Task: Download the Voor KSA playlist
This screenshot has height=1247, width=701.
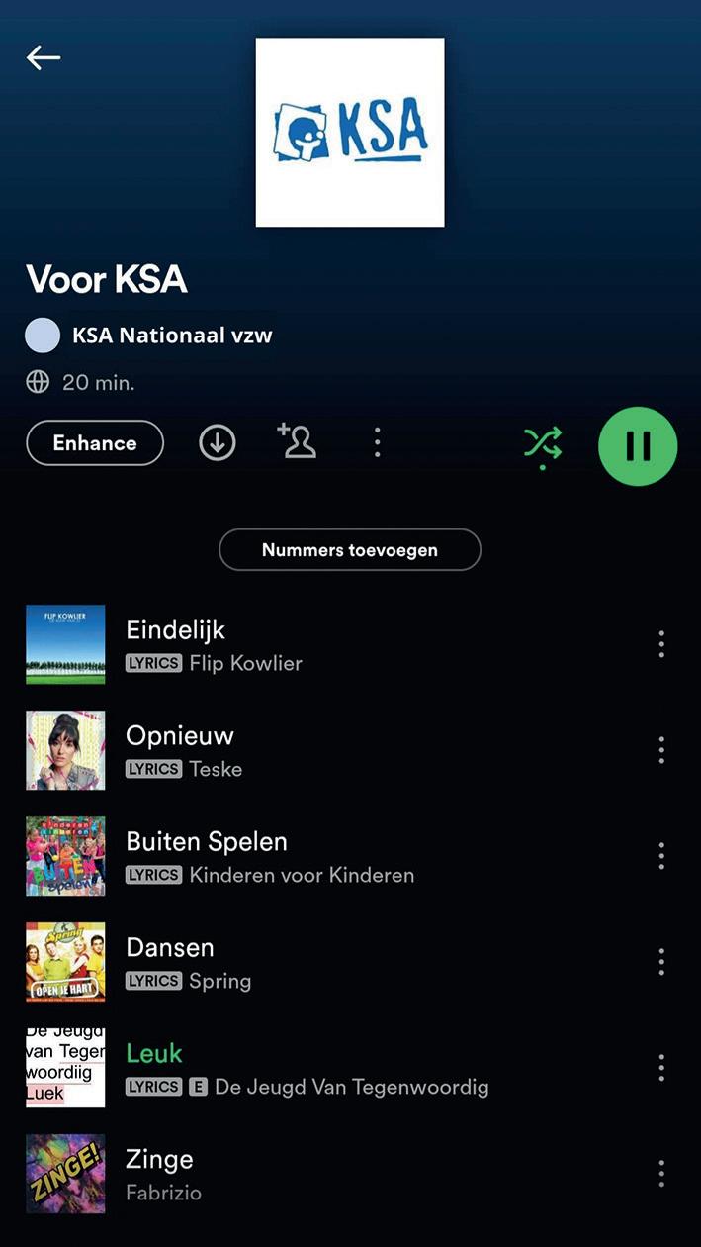Action: pos(218,443)
